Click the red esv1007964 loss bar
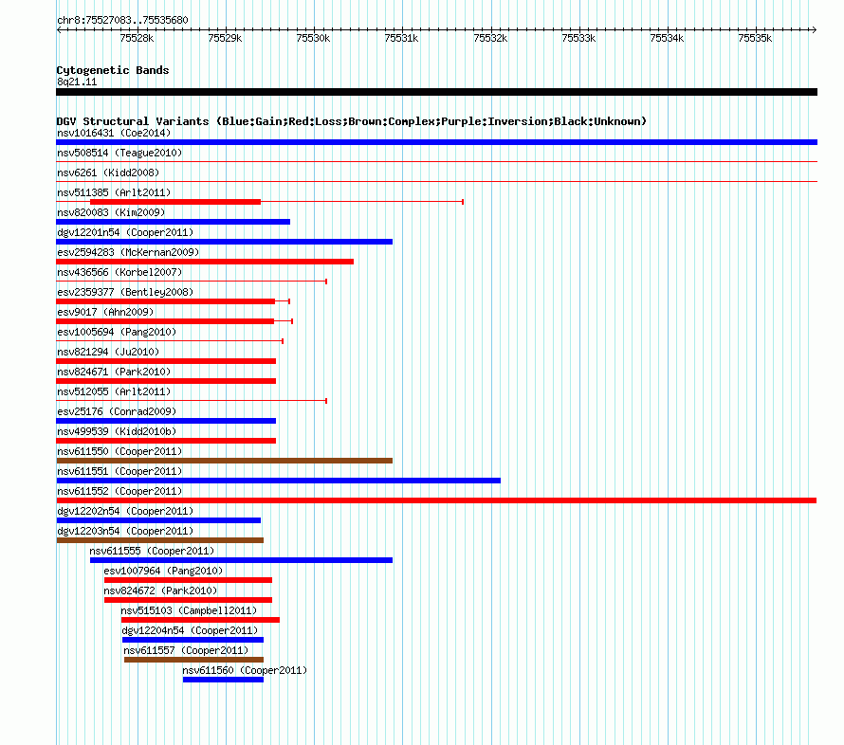844x745 pixels. (188, 580)
